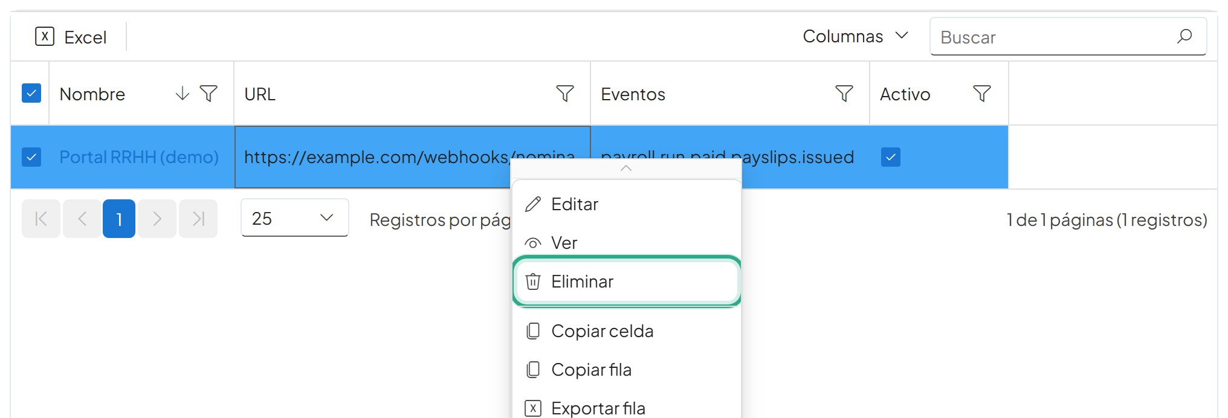Image resolution: width=1228 pixels, height=418 pixels.
Task: Go to the previous page
Action: click(82, 219)
